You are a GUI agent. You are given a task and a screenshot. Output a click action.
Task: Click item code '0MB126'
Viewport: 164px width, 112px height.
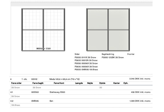[x=35, y=101]
